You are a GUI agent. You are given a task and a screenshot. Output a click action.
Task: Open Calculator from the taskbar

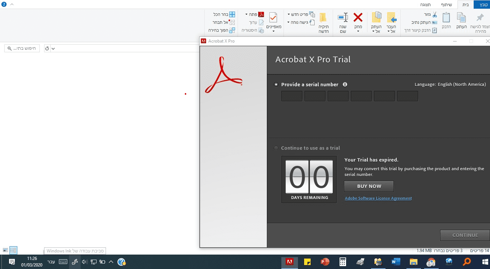point(342,262)
